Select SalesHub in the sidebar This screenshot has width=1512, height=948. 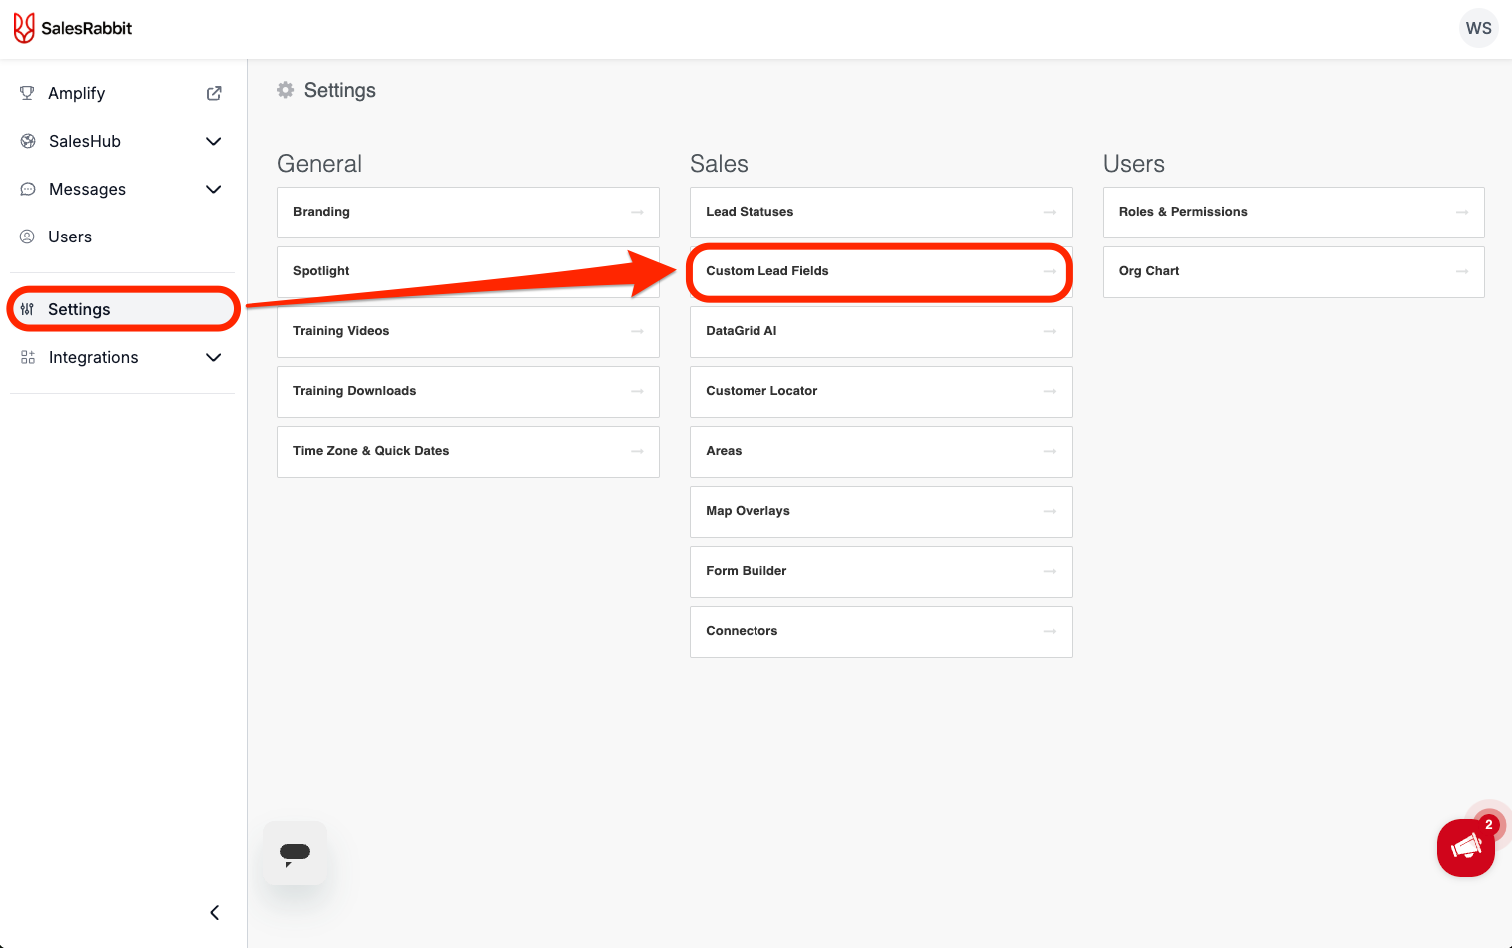tap(122, 141)
